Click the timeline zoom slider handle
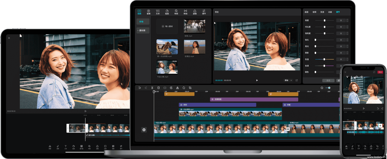387x159 pixels. [329, 88]
